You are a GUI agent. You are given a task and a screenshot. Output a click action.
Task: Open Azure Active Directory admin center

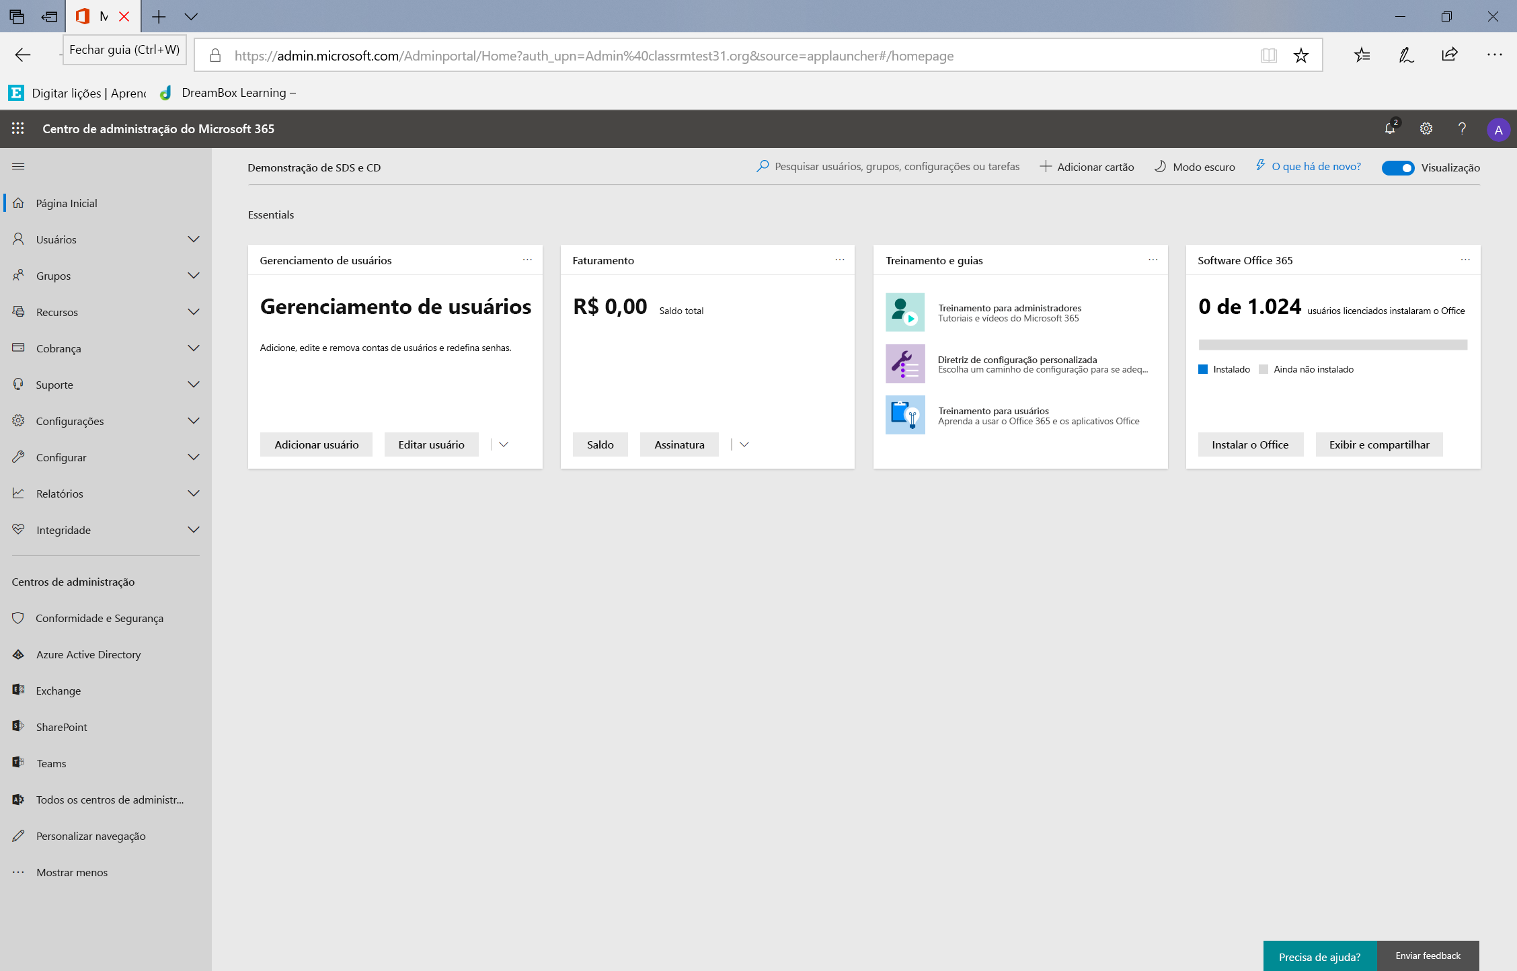(88, 654)
